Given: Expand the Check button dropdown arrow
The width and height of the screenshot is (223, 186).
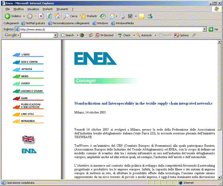Looking at the screenshot, I should pos(134,35).
